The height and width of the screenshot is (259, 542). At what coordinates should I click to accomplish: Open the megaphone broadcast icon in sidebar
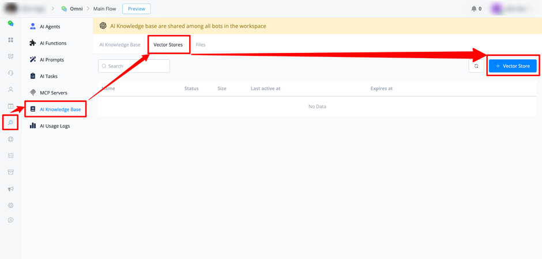(x=11, y=189)
